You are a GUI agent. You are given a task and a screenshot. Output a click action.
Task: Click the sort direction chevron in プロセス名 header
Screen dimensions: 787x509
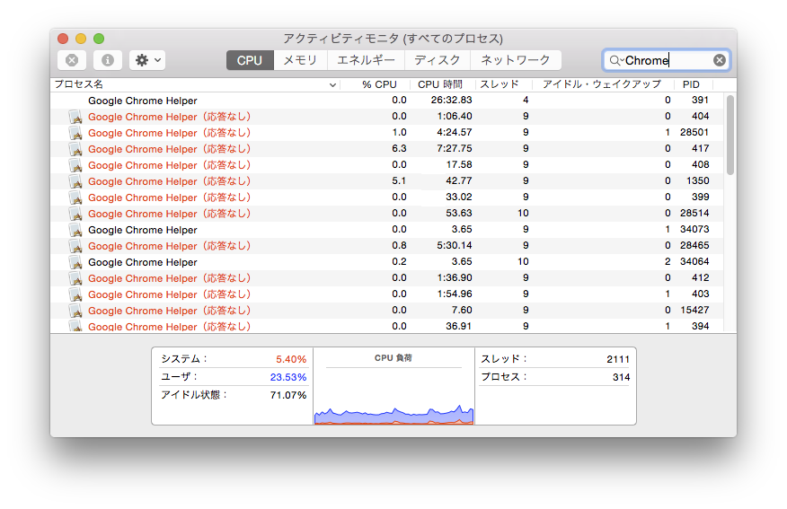[x=332, y=85]
